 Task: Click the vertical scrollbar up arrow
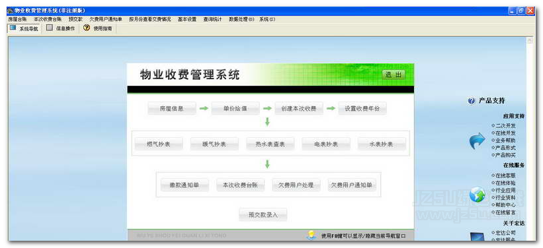pyautogui.click(x=530, y=40)
